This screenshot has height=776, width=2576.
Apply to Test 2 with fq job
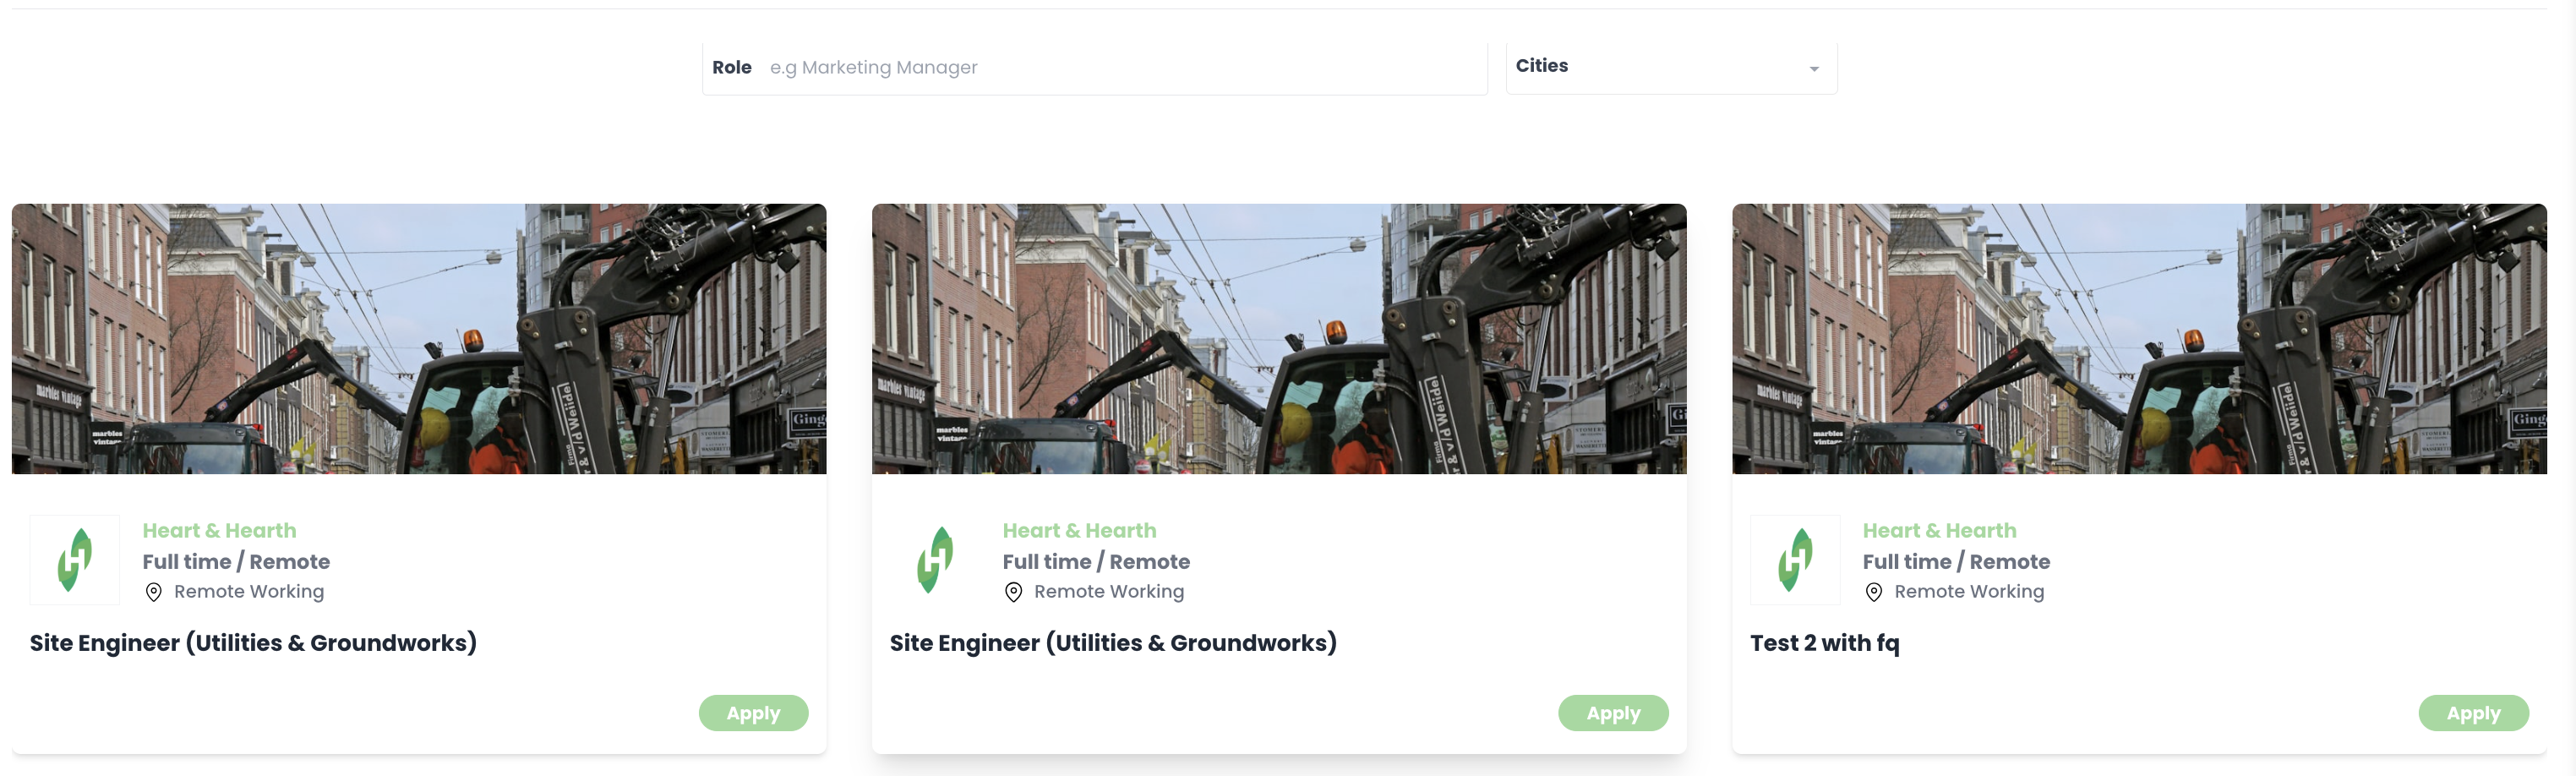(2473, 713)
